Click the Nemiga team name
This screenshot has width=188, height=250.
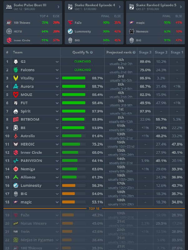(x=28, y=169)
